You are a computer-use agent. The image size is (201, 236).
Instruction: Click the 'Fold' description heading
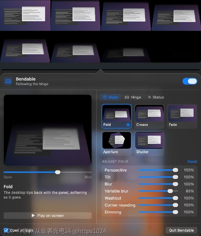(x=8, y=187)
